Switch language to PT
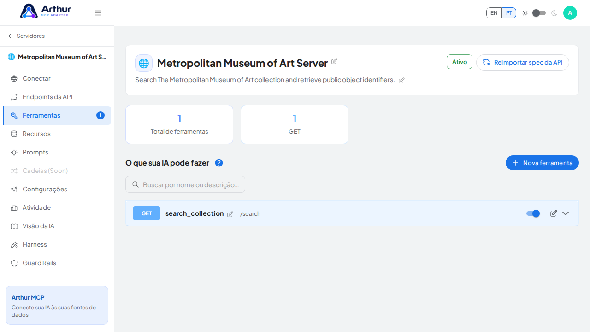 point(509,13)
